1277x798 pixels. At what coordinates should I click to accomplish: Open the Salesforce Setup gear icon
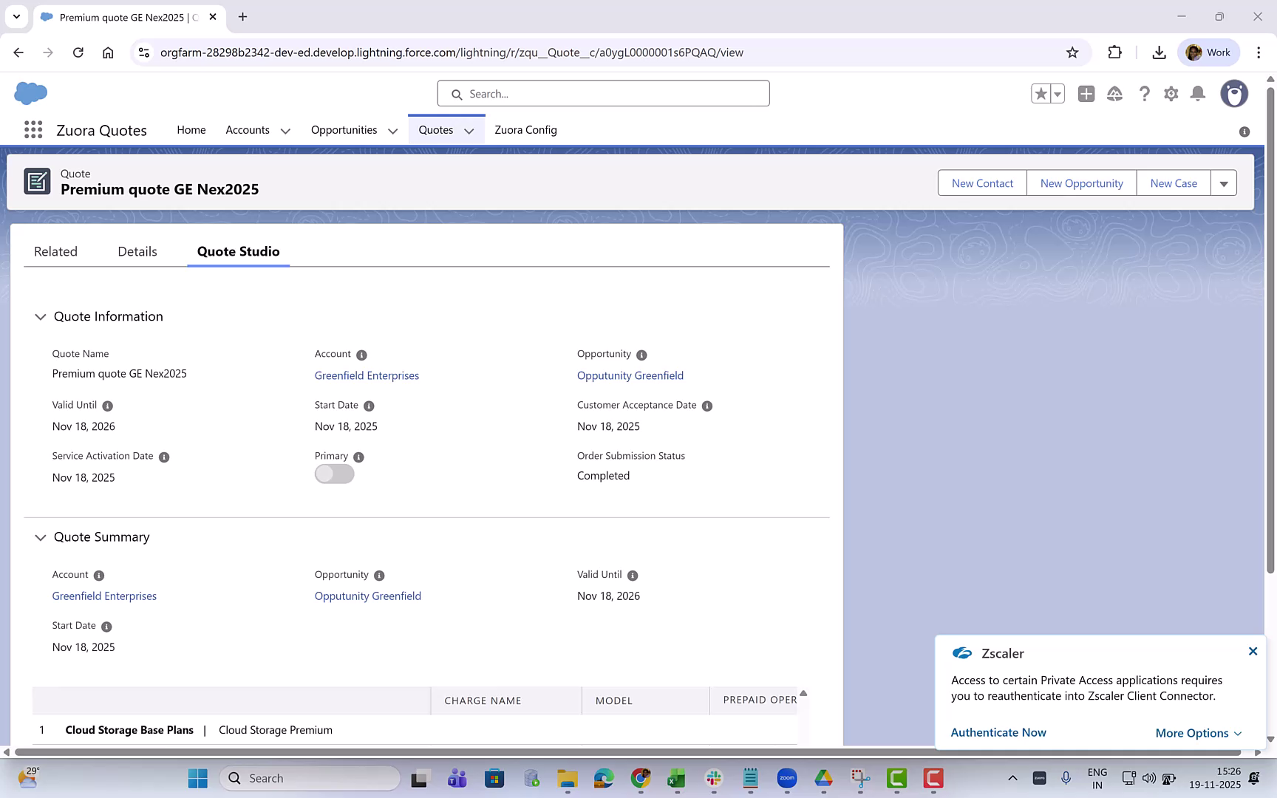1171,94
